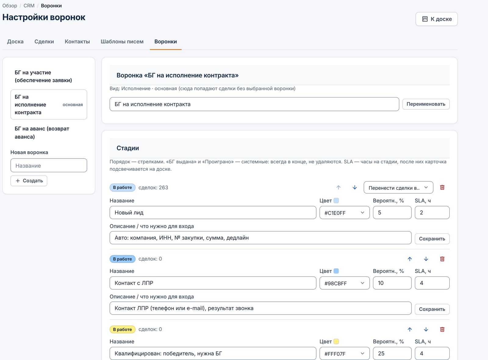Move Квалифицирован stage up
Image resolution: width=488 pixels, height=360 pixels.
(410, 330)
